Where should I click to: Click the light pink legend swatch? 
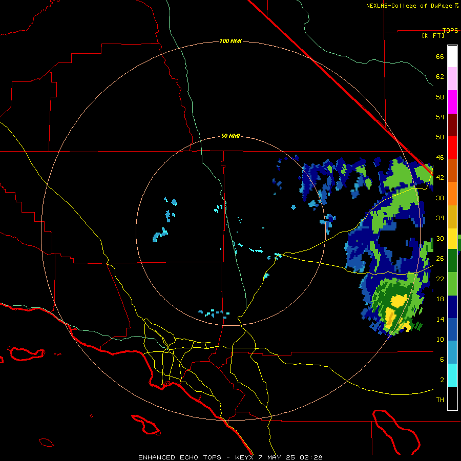(x=452, y=79)
